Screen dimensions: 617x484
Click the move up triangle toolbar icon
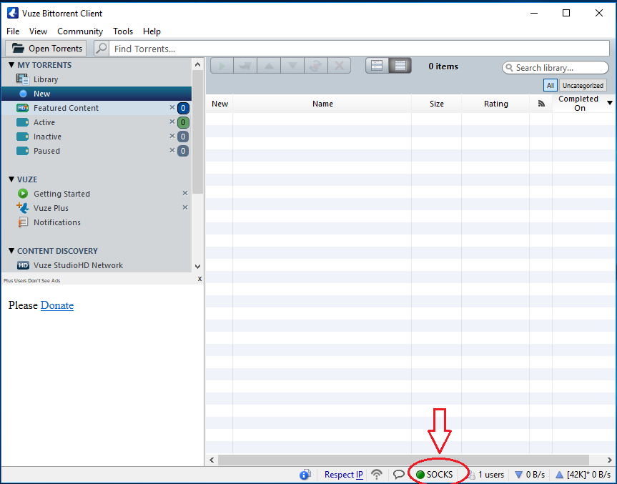pos(269,66)
